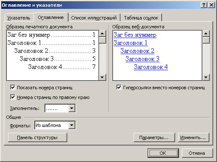
Task: Click the Изменить... button
Action: pos(194,137)
